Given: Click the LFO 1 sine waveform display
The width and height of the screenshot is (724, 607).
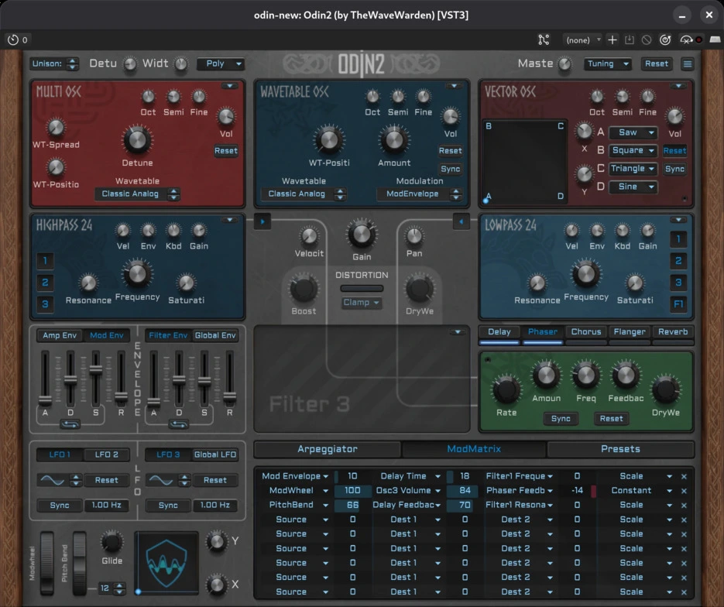Looking at the screenshot, I should point(53,480).
